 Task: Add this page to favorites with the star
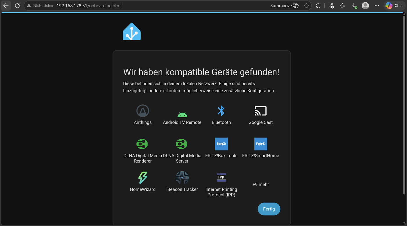(x=306, y=6)
